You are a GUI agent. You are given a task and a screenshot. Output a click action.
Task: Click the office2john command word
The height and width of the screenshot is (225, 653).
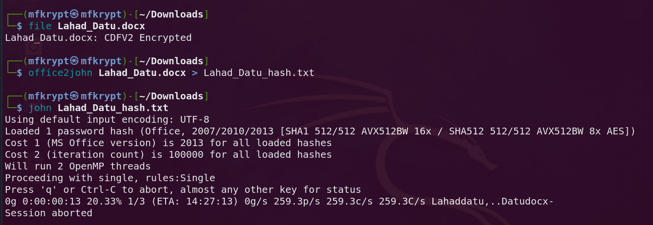pyautogui.click(x=61, y=73)
